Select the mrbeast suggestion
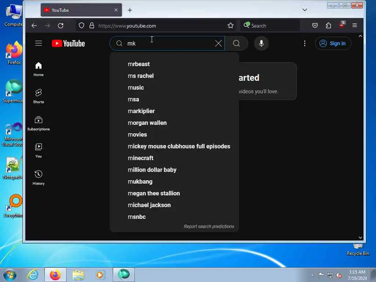Screen dimensions: 376x282 pyautogui.click(x=174, y=64)
